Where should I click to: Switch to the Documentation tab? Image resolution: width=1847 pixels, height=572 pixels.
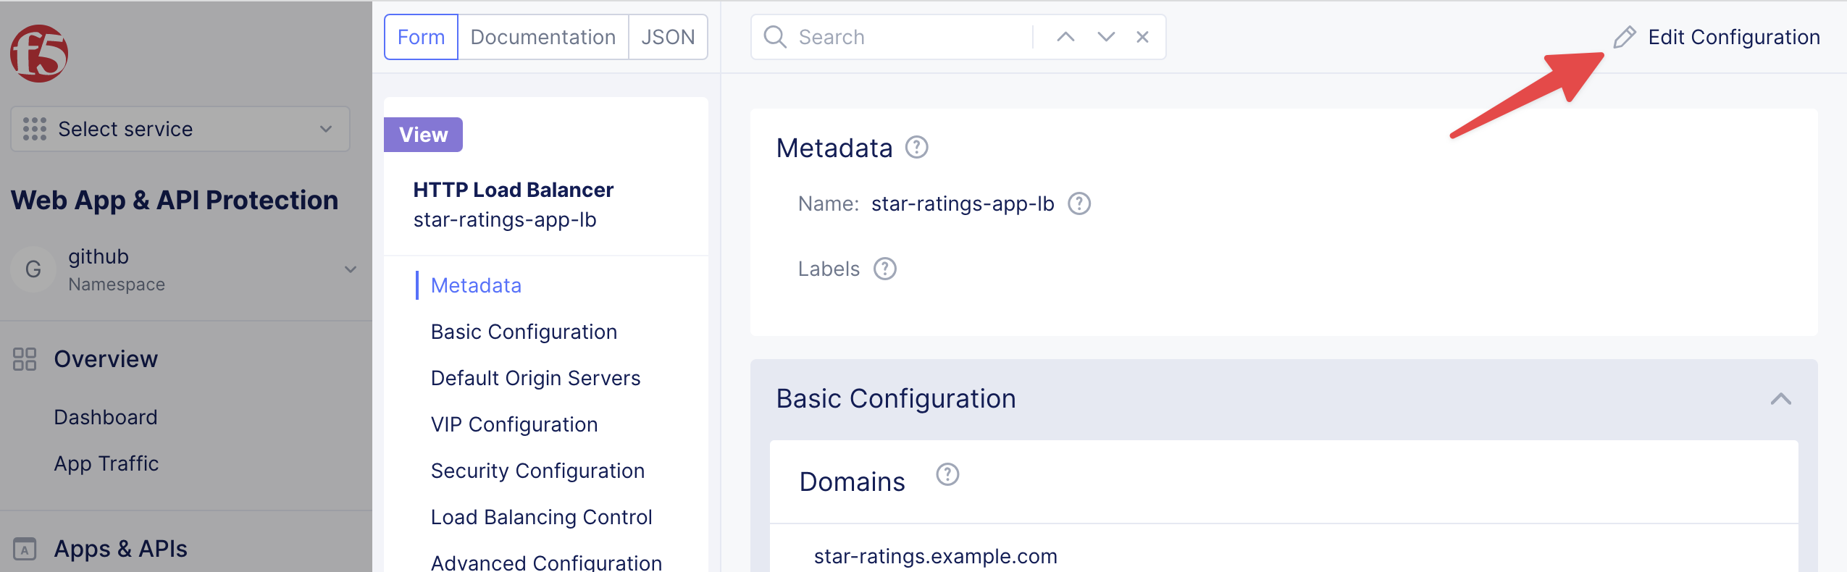[x=543, y=37]
